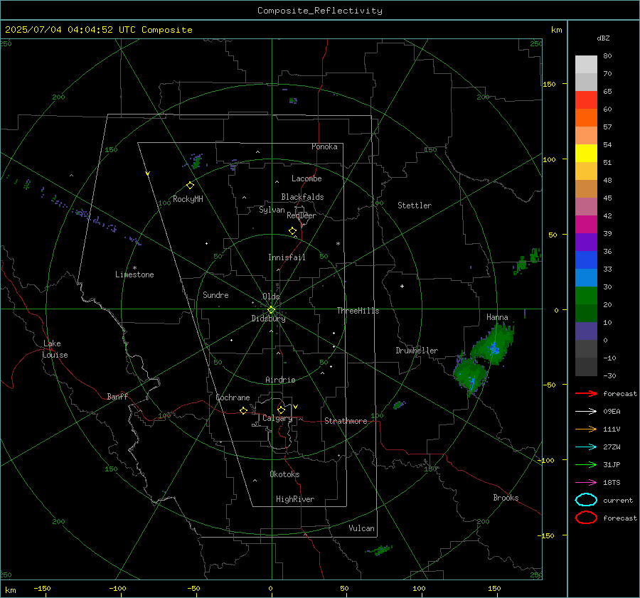Click the HighRiver city label
The width and height of the screenshot is (640, 598).
pos(295,499)
